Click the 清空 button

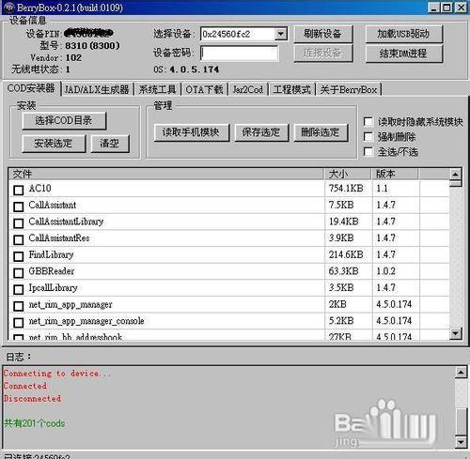(x=110, y=144)
